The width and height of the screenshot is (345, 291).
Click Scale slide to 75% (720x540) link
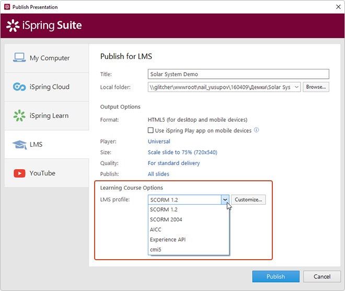pos(182,152)
